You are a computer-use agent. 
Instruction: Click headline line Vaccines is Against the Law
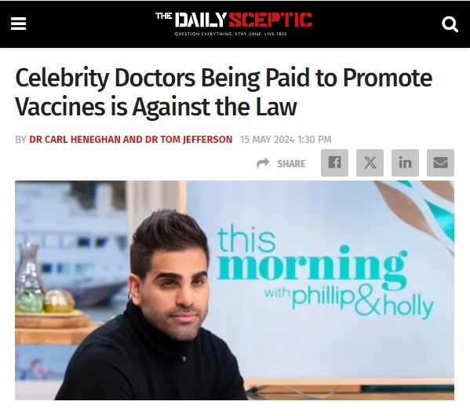[x=156, y=106]
